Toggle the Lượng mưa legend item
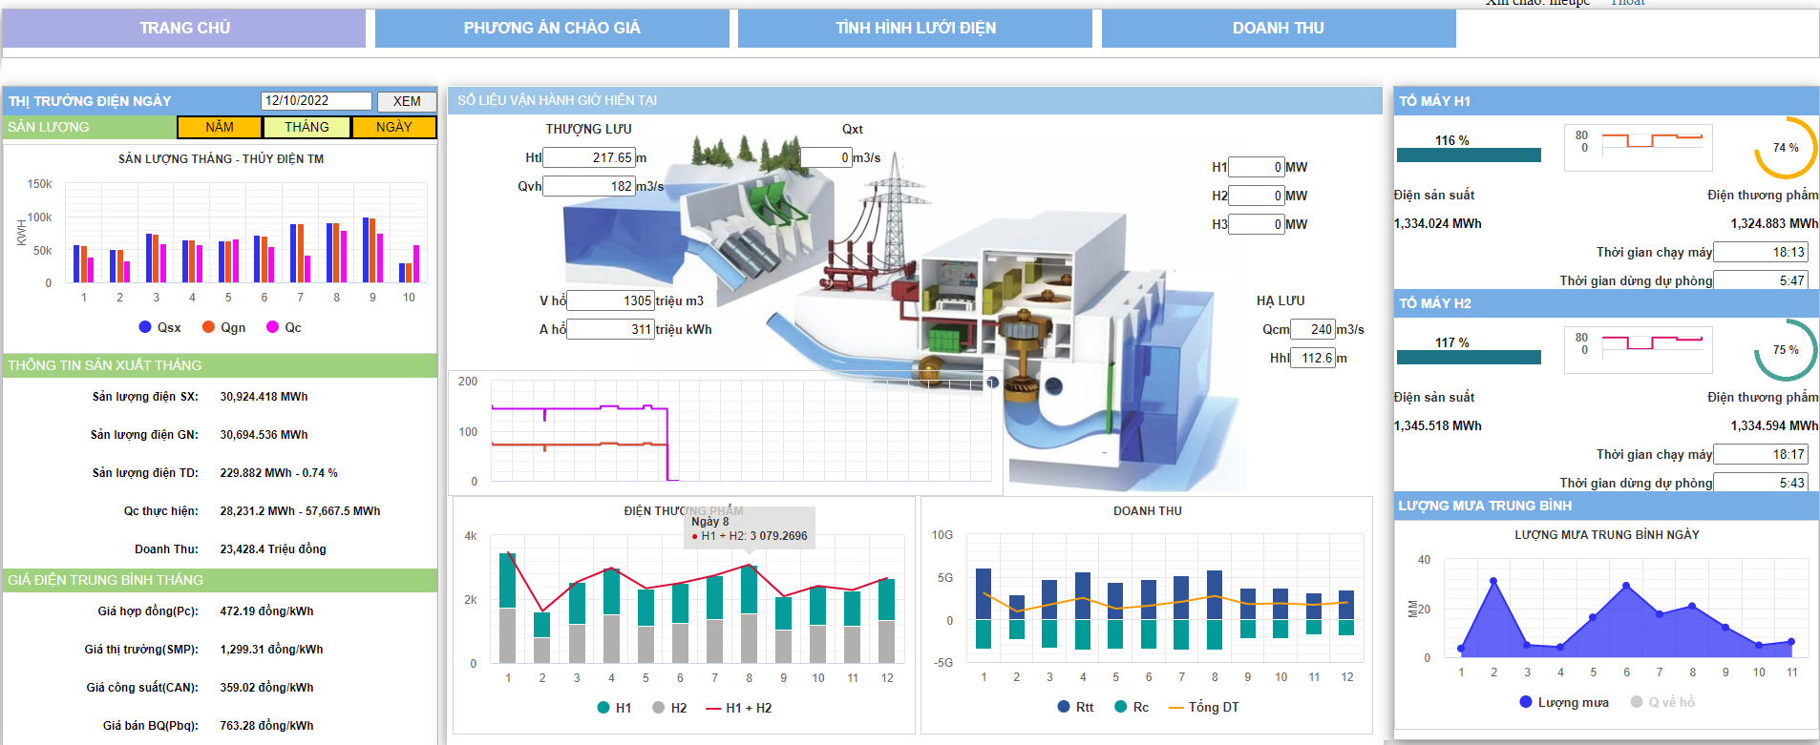This screenshot has width=1820, height=745. coord(1564,702)
